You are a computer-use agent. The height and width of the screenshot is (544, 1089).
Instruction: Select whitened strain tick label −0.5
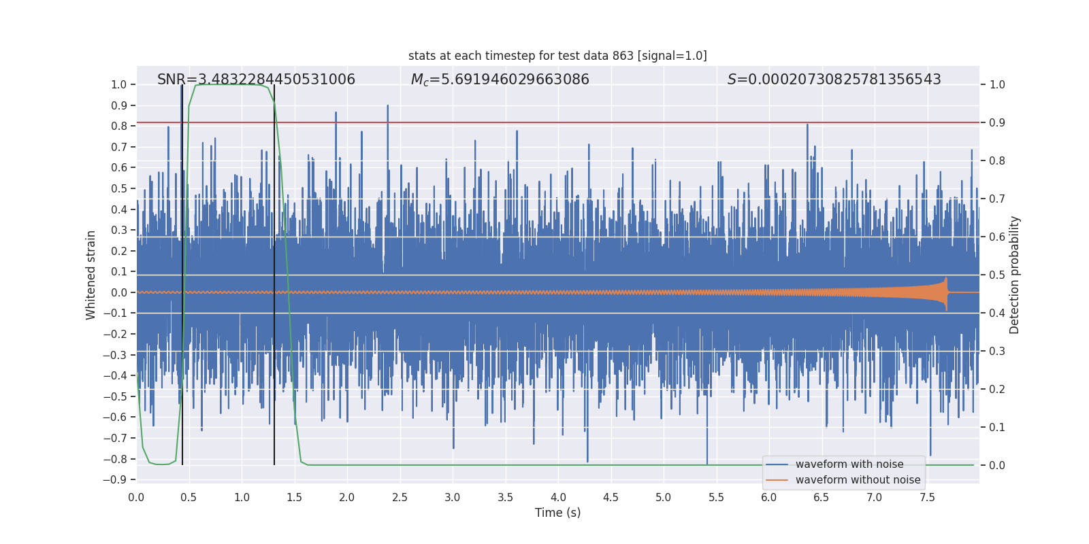[x=114, y=396]
